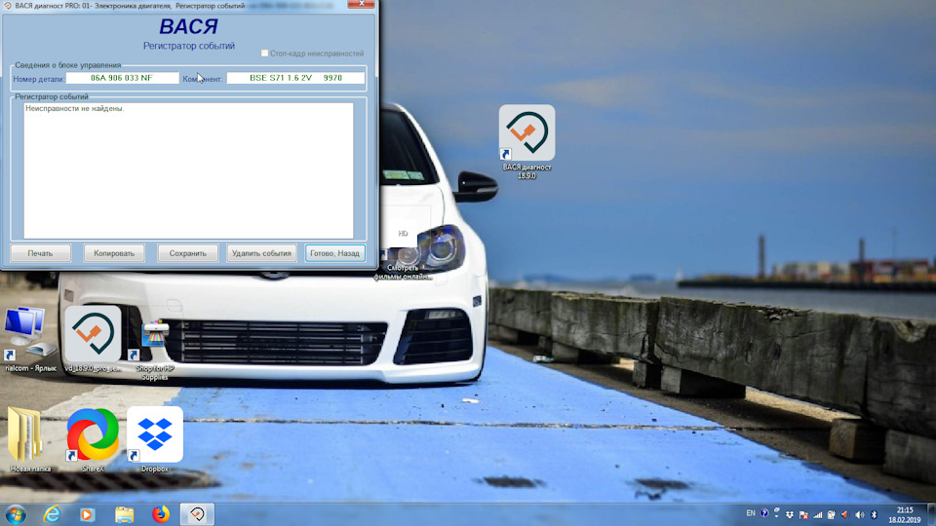Viewport: 936px width, 526px height.
Task: Click network signal tray icon
Action: pyautogui.click(x=817, y=514)
